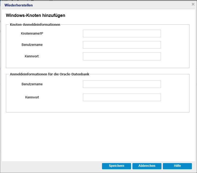The height and width of the screenshot is (173, 197).
Task: Focus the Benutzername field under Knoten-Anmeldeinformationen
Action: click(x=122, y=45)
